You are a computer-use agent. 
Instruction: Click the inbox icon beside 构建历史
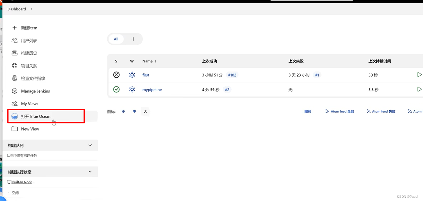point(14,53)
